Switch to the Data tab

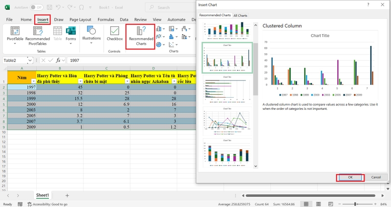click(x=124, y=20)
